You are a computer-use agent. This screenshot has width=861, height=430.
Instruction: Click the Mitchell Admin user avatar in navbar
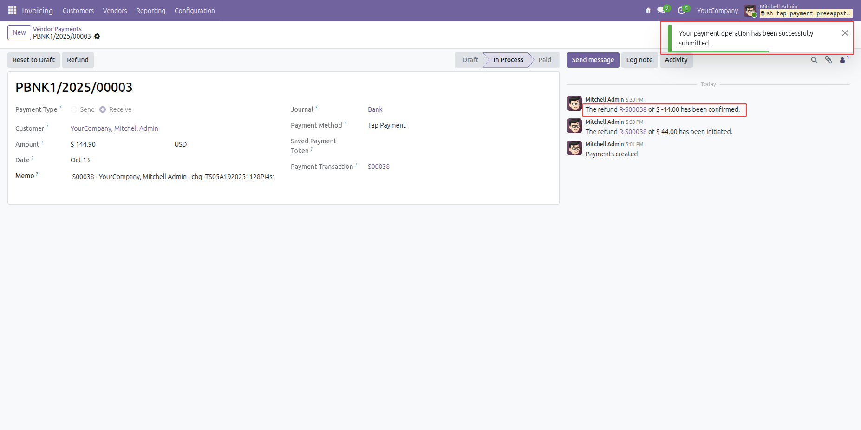coord(750,11)
